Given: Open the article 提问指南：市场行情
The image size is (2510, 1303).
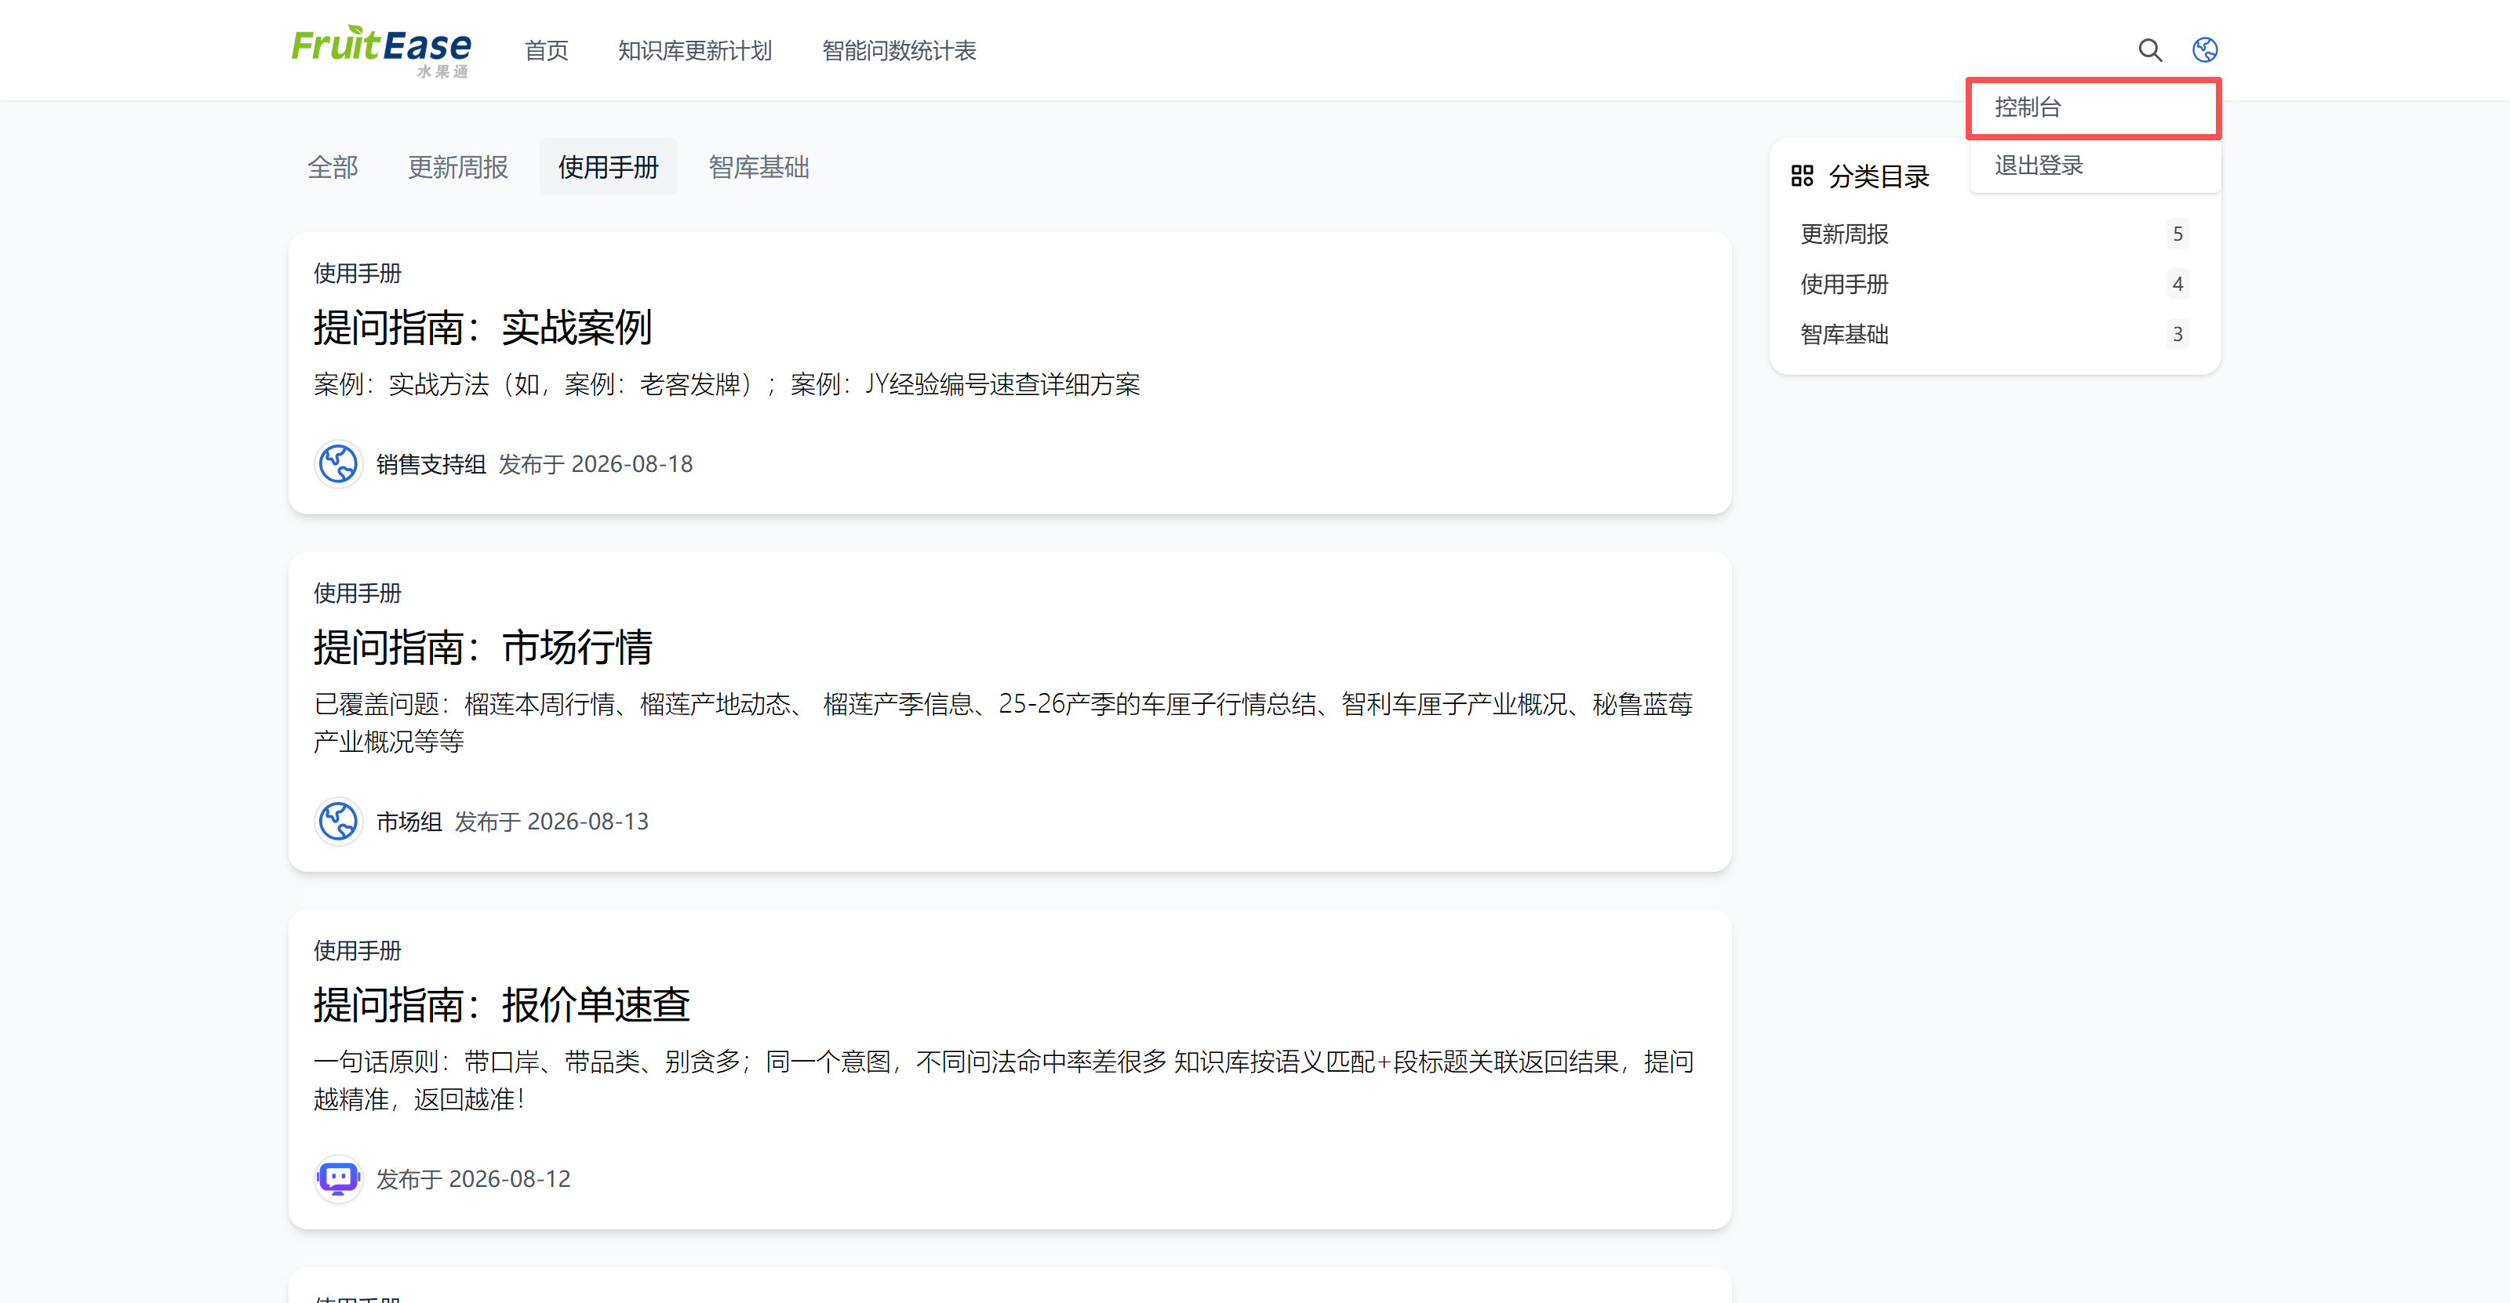Looking at the screenshot, I should click(482, 647).
